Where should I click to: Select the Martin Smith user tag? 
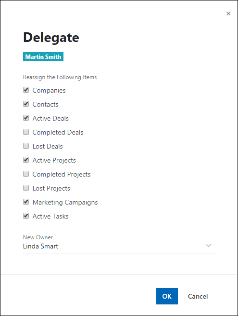[43, 56]
